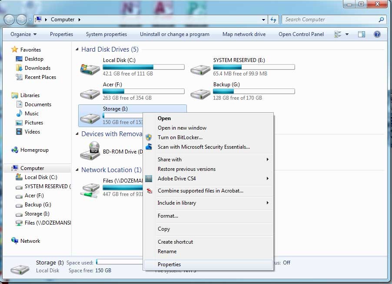Choose Rename in the context menu
Screen dimensions: 392x284
pyautogui.click(x=208, y=251)
